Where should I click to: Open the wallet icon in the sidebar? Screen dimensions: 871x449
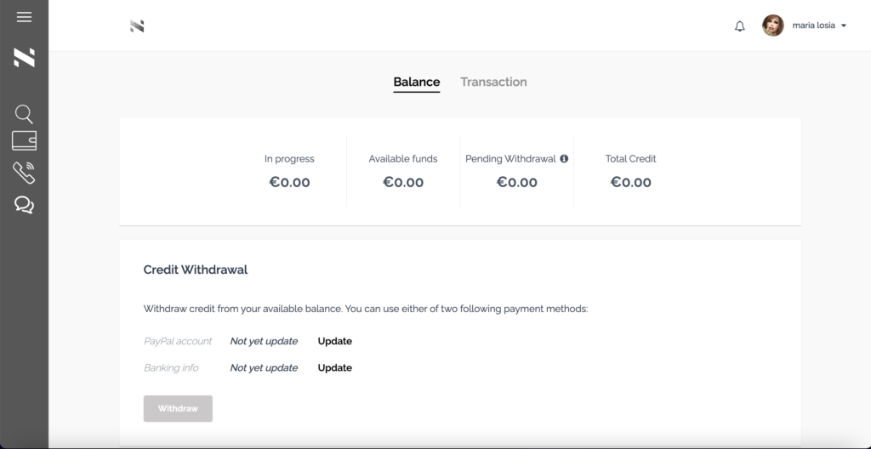pos(24,140)
